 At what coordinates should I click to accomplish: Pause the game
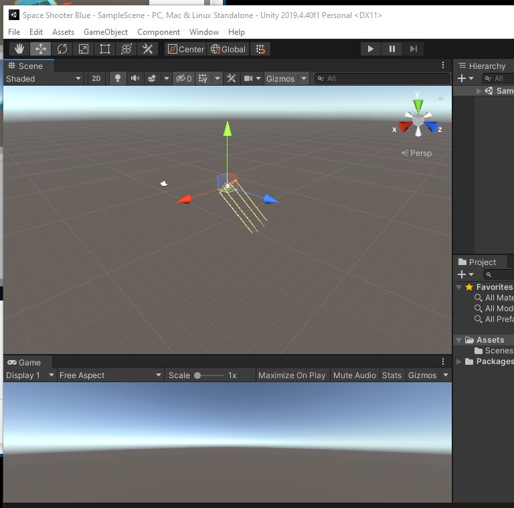[x=392, y=49]
